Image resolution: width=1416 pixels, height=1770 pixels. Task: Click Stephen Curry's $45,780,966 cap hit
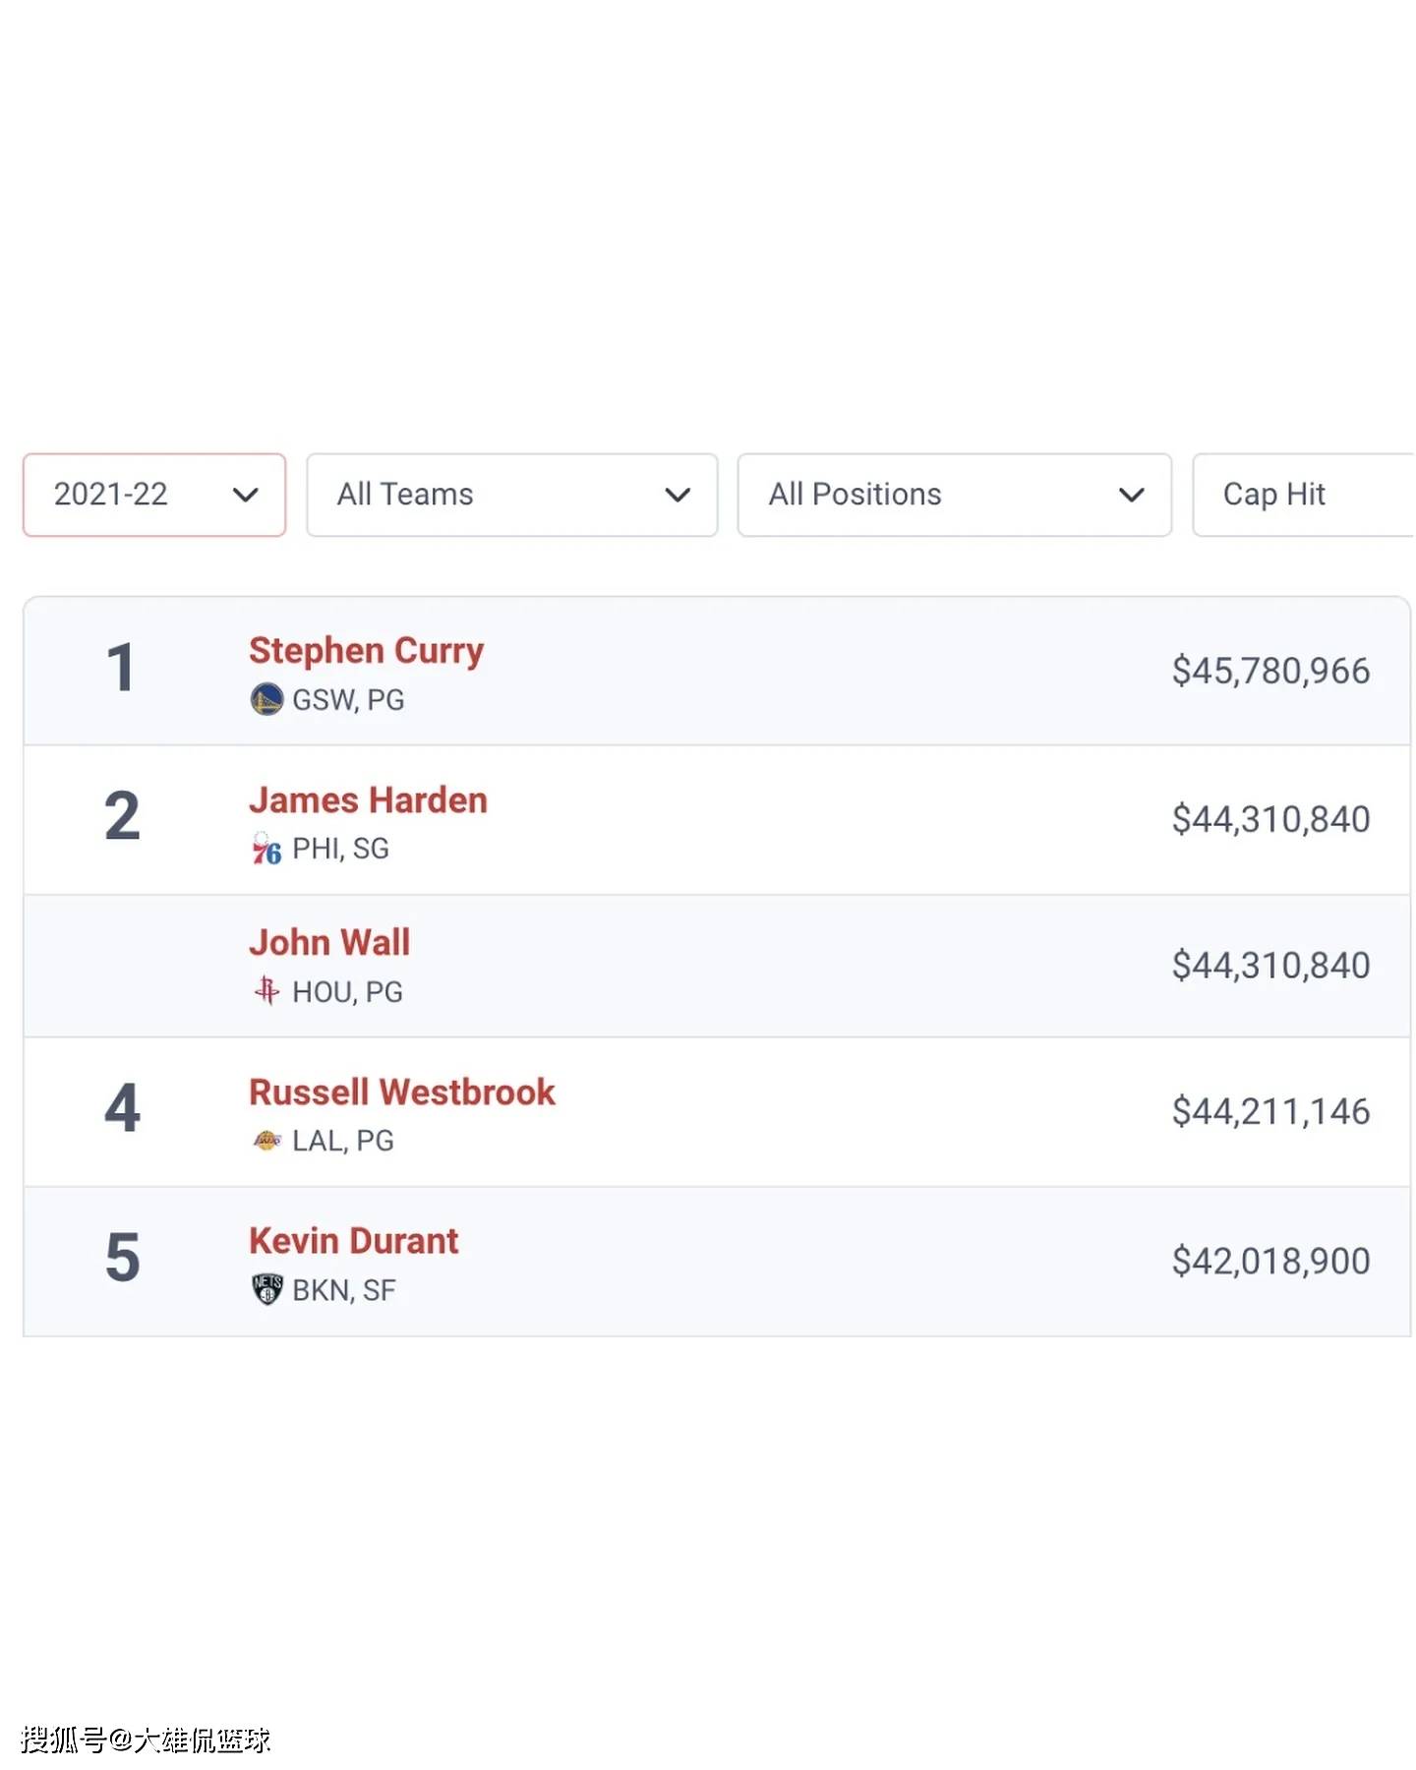(x=1270, y=671)
